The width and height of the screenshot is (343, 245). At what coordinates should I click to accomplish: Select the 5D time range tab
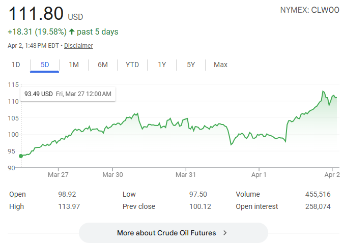[45, 65]
